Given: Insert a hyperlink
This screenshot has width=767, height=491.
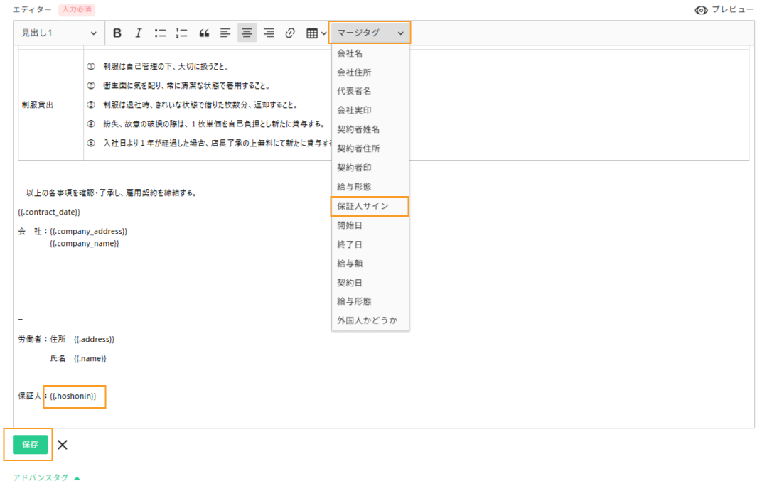Looking at the screenshot, I should click(290, 33).
